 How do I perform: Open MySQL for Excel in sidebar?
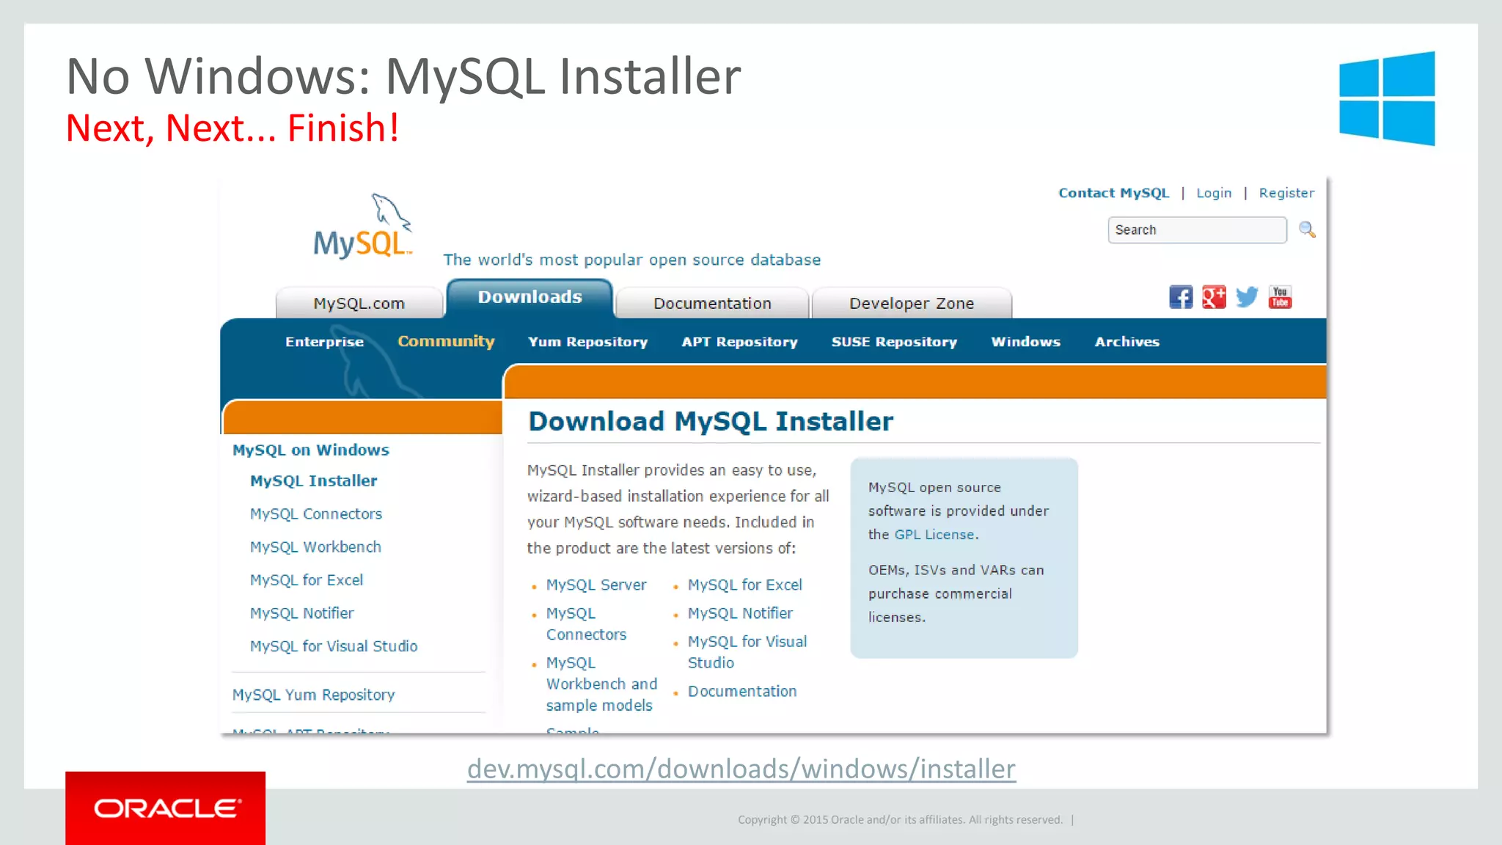306,580
